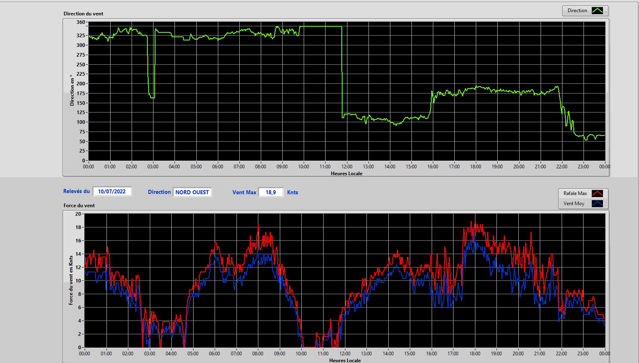Image resolution: width=639 pixels, height=363 pixels.
Task: Click 12:00 on direction chart time axis
Action: coord(347,166)
